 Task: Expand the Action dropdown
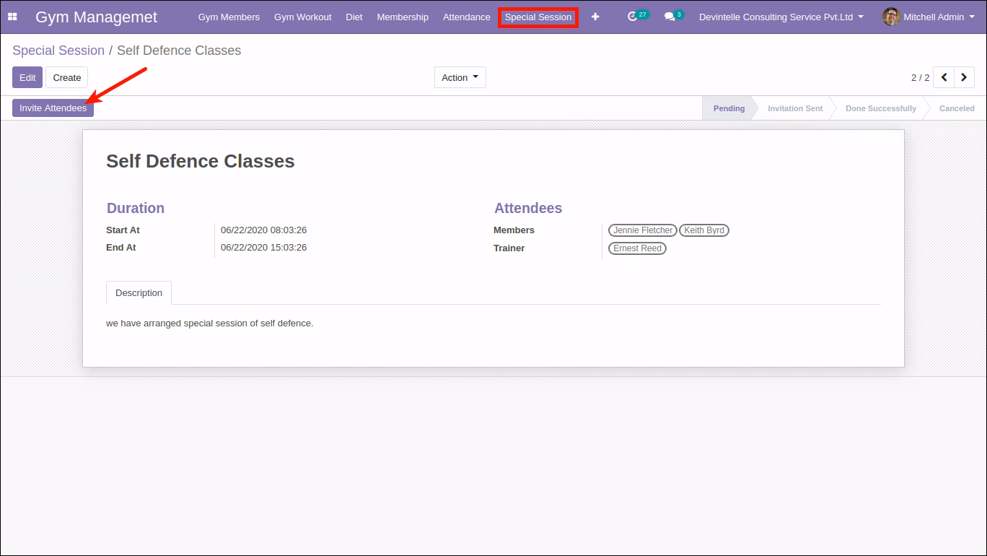point(460,77)
